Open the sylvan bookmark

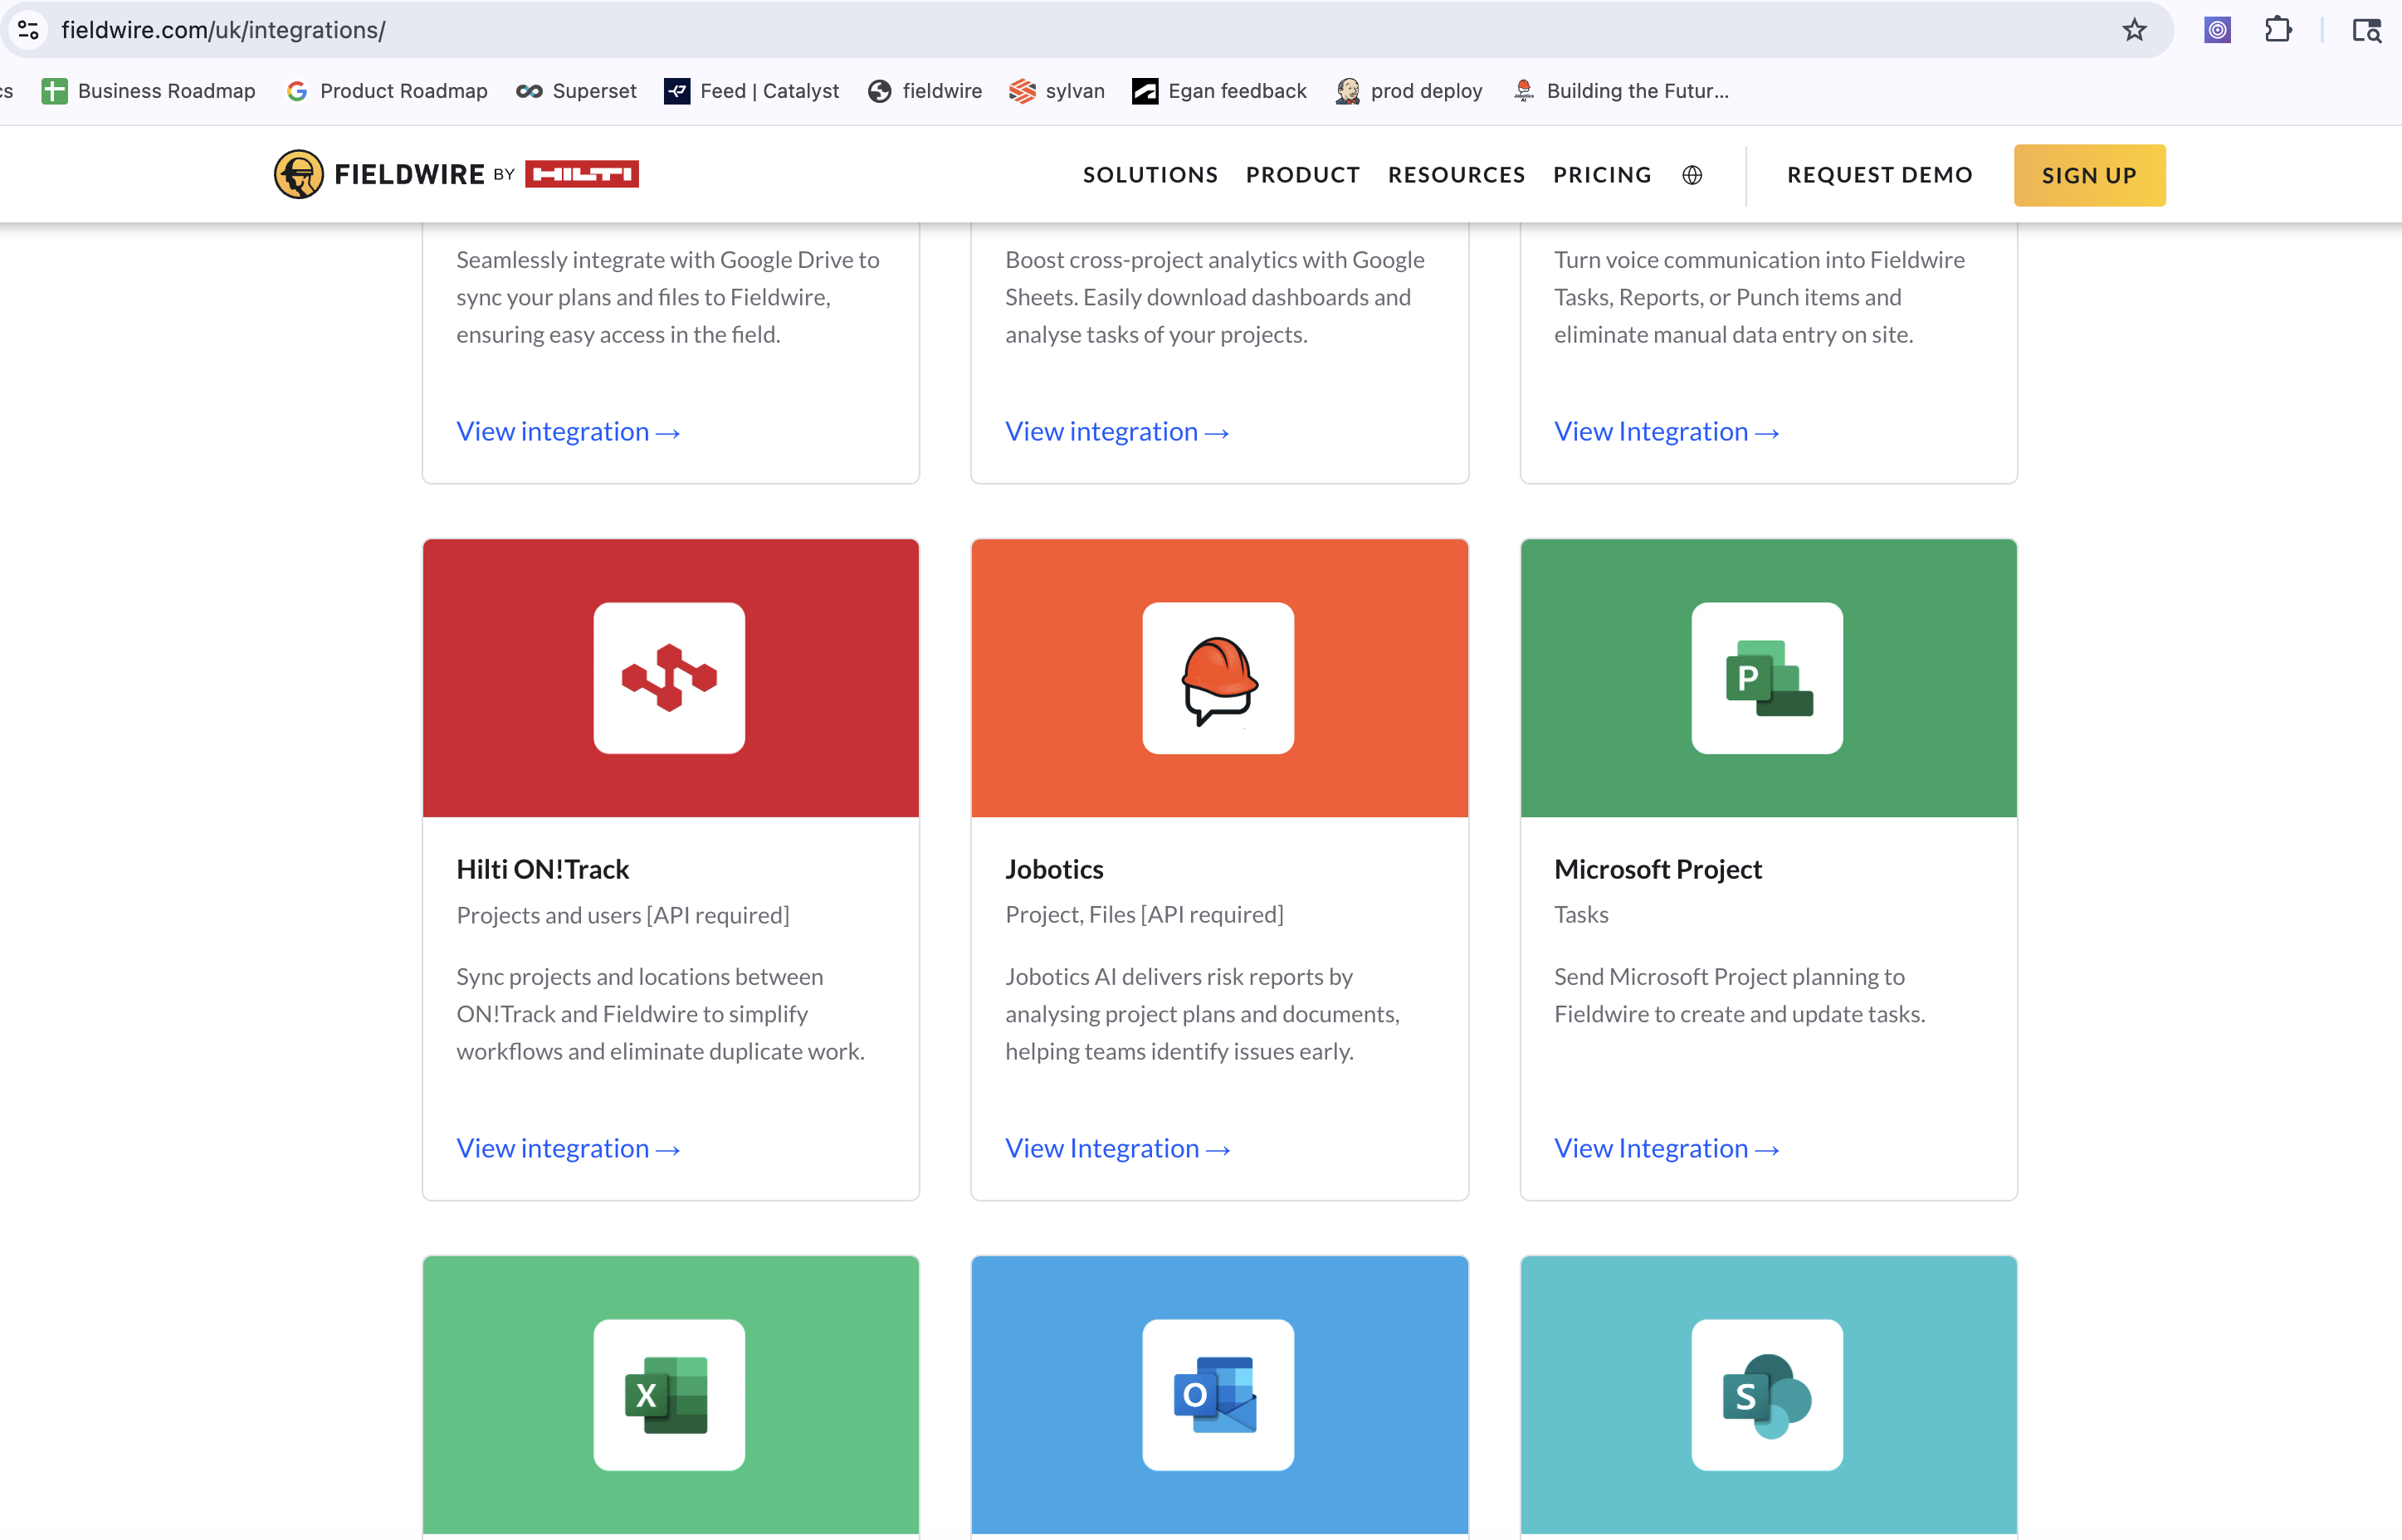pos(1057,91)
